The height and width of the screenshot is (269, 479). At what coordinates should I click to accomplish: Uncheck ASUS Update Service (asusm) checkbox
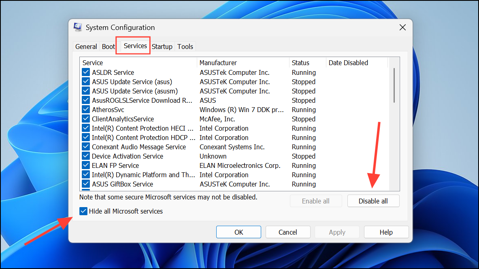[86, 91]
